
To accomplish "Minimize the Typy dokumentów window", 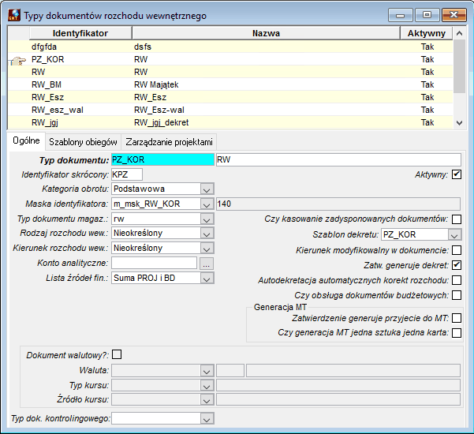I will [x=400, y=15].
